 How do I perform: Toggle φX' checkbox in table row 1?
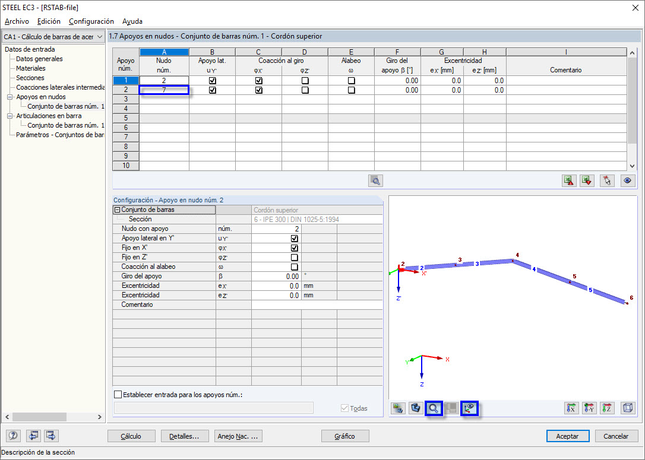coord(259,81)
